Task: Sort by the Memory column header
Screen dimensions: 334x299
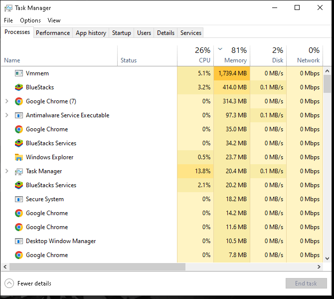Action: click(x=232, y=56)
